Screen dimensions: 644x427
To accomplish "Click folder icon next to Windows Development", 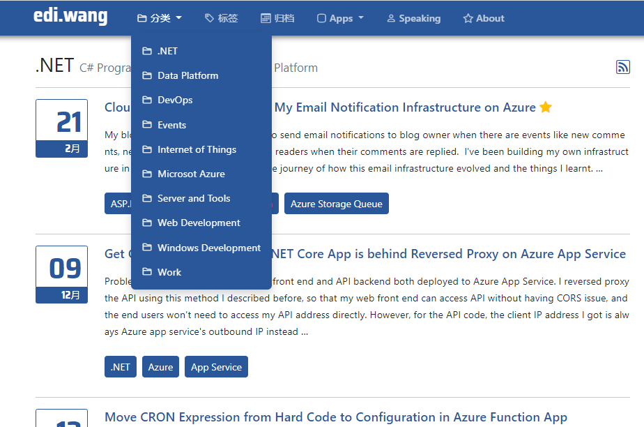I will click(x=146, y=248).
